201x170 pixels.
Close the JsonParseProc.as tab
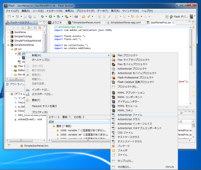coord(173,22)
